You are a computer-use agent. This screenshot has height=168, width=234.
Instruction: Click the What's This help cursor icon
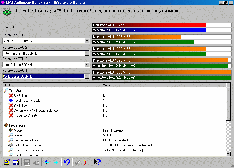pos(97,162)
